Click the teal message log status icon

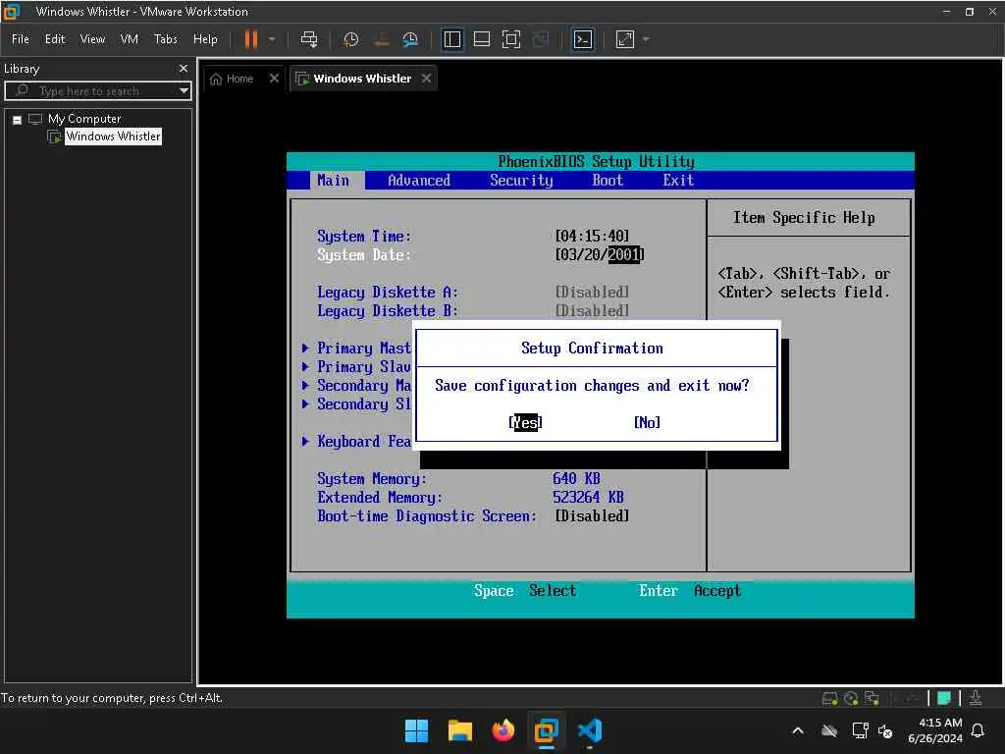click(x=943, y=698)
